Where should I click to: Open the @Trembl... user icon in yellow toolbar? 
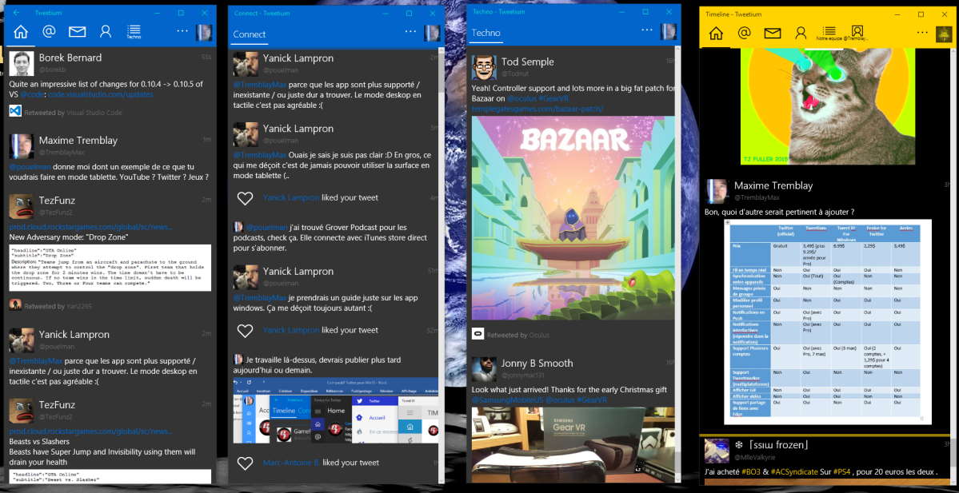857,33
